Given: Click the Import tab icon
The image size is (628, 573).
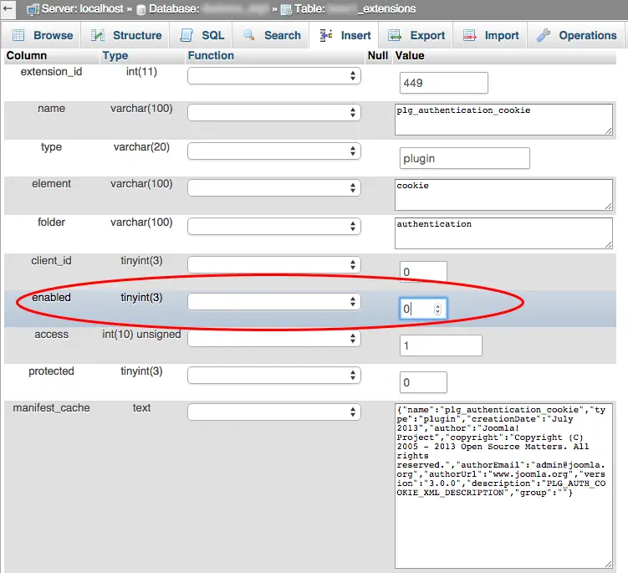Looking at the screenshot, I should tap(469, 35).
